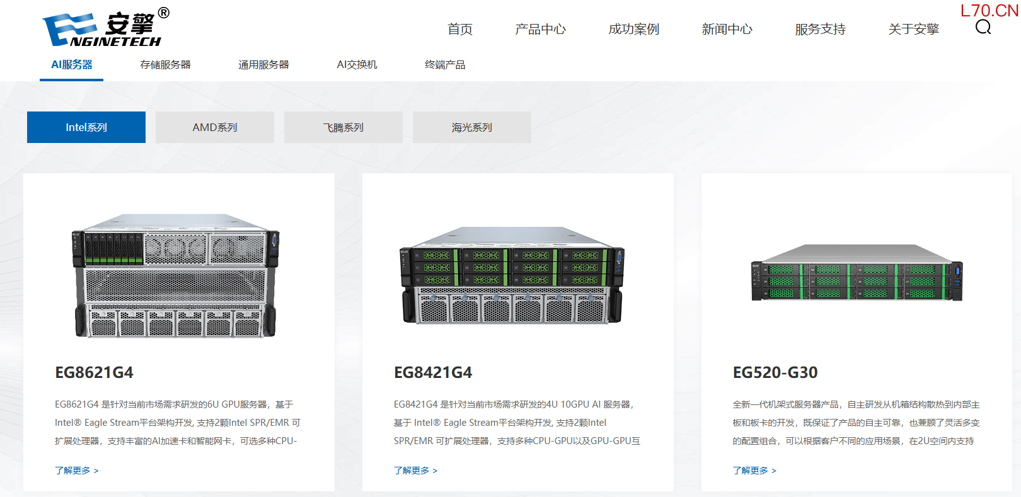The height and width of the screenshot is (497, 1021).
Task: Open 关于安擎 page
Action: tap(913, 29)
